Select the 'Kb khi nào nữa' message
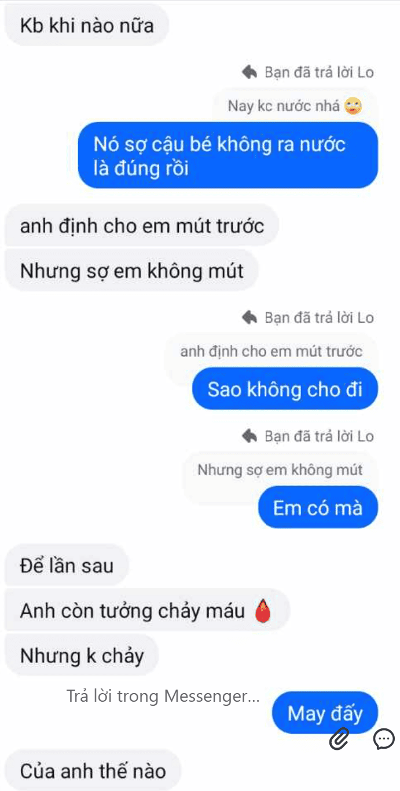Image resolution: width=400 pixels, height=791 pixels. [x=87, y=25]
